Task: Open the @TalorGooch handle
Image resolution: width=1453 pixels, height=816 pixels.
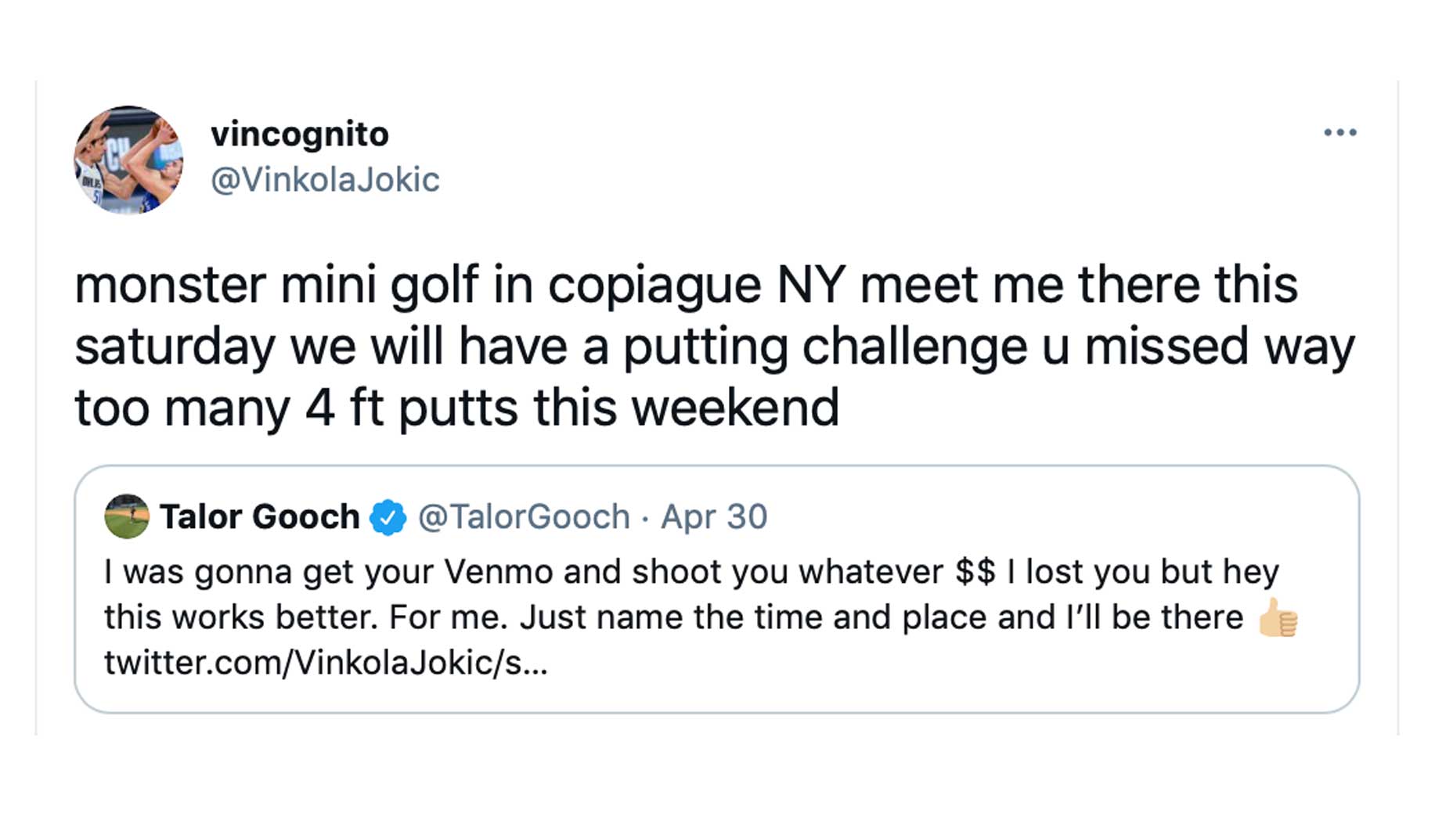Action: tap(524, 517)
